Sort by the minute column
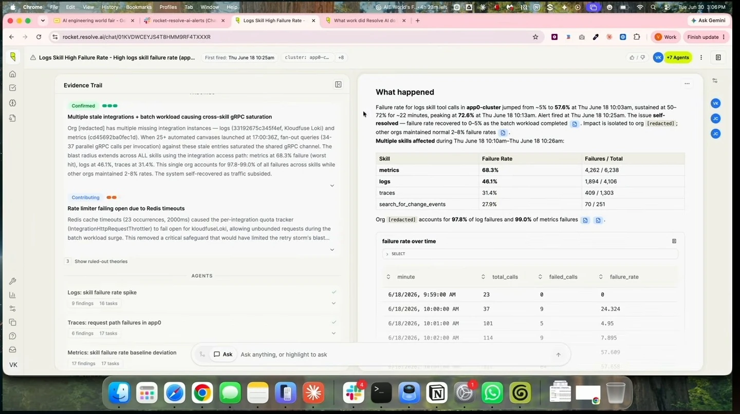Image resolution: width=740 pixels, height=414 pixels. 388,277
